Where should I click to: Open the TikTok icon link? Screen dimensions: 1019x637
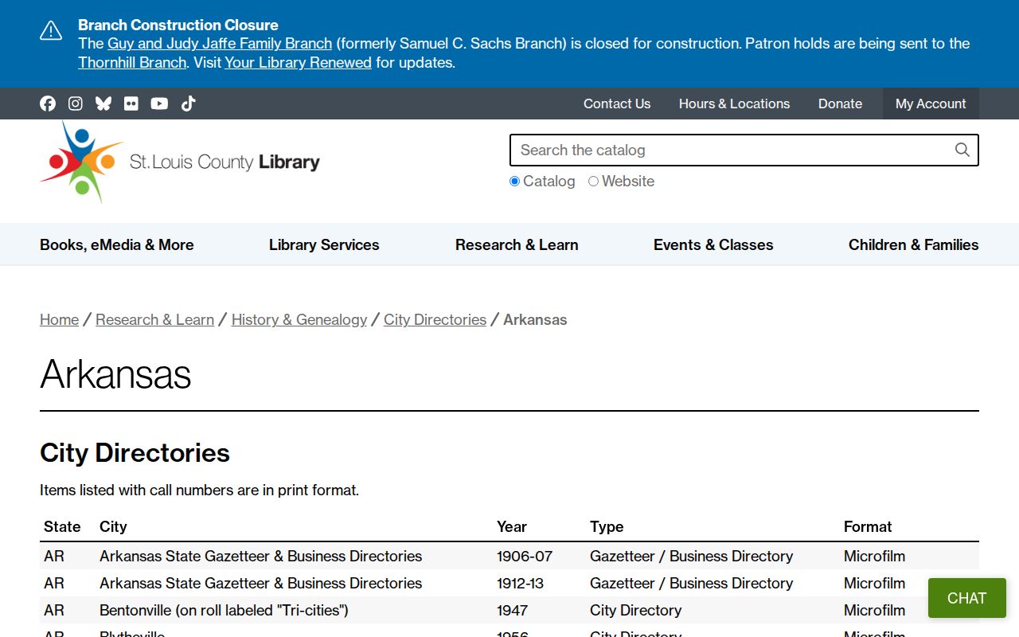[188, 104]
